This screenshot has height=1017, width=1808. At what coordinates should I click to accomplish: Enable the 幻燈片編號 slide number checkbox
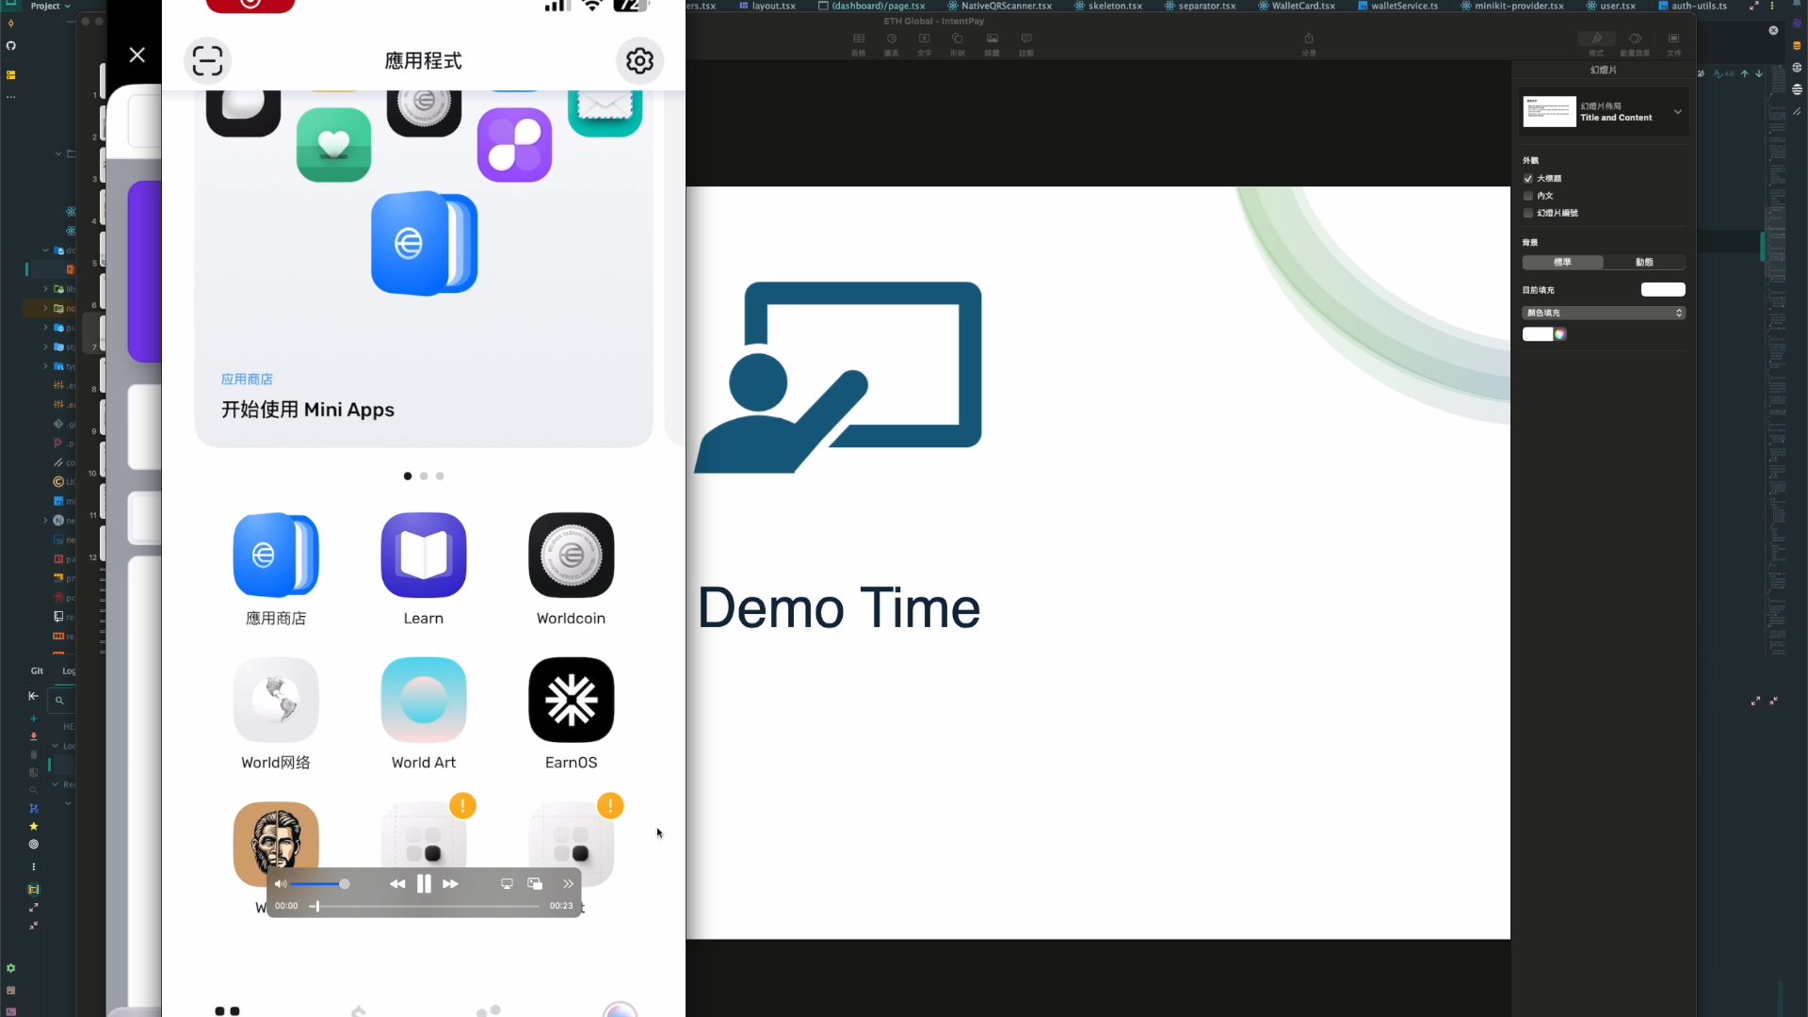click(x=1527, y=213)
